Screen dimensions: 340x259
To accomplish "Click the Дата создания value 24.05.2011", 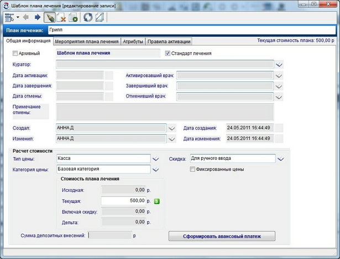I will [250, 128].
